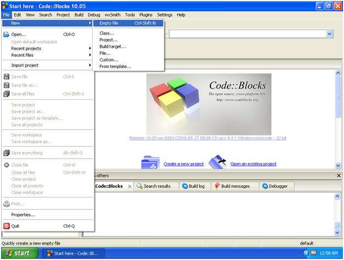344x260 pixels.
Task: Expand the Recent projects submenu
Action: pos(47,48)
